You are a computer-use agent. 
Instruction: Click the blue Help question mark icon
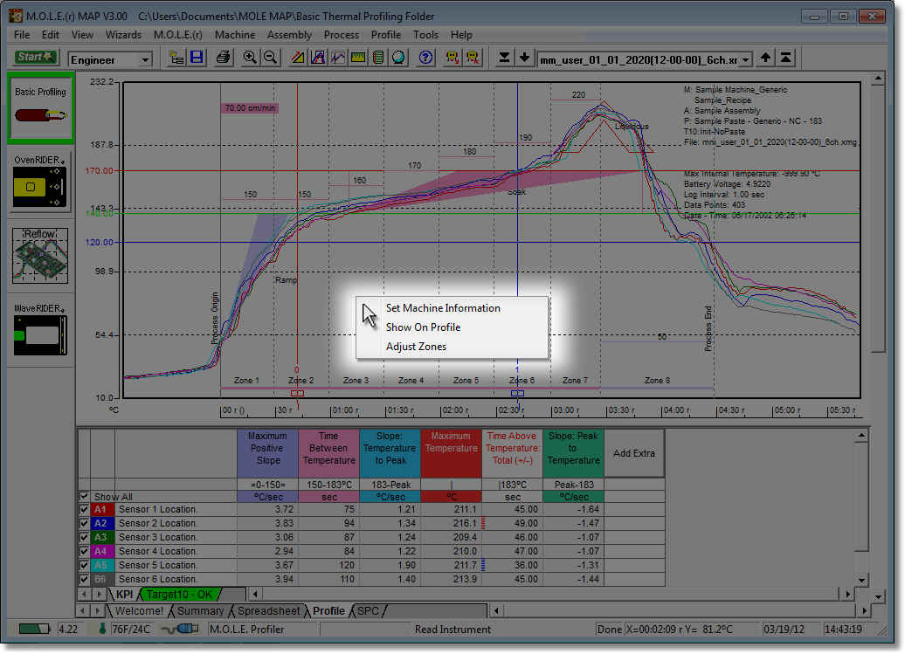[x=426, y=58]
